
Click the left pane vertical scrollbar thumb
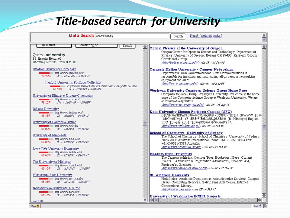[x=145, y=123]
